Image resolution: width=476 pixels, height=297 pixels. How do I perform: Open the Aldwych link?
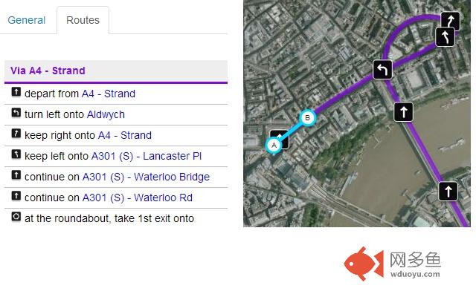[x=106, y=114]
